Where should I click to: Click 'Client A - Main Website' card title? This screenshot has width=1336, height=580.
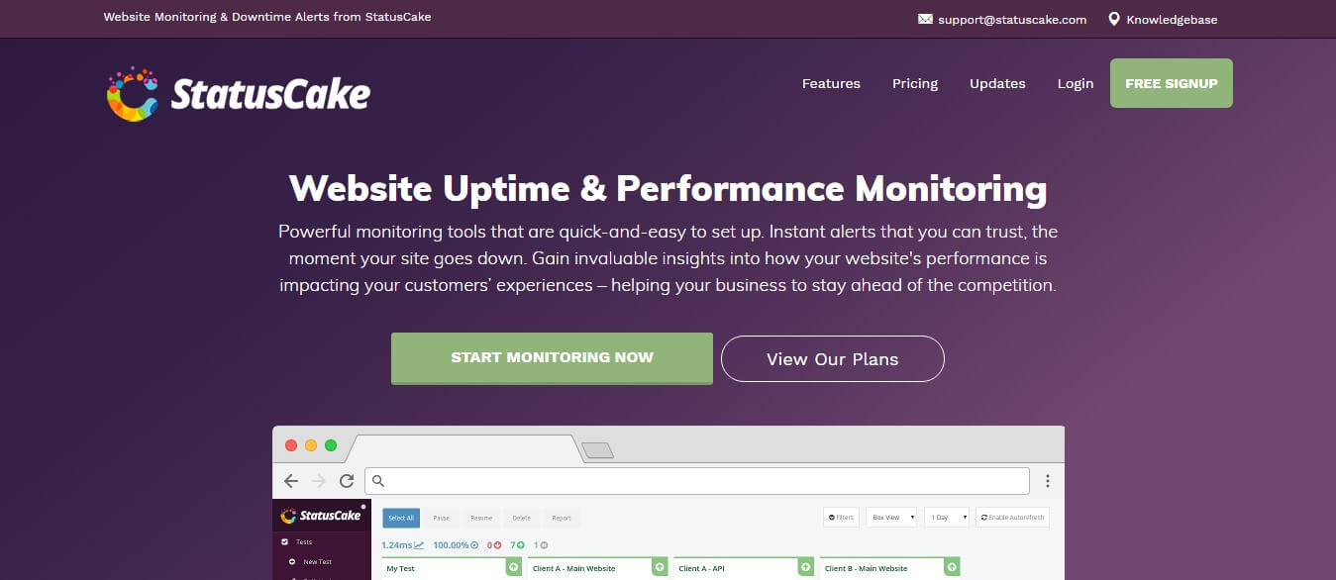click(x=573, y=568)
